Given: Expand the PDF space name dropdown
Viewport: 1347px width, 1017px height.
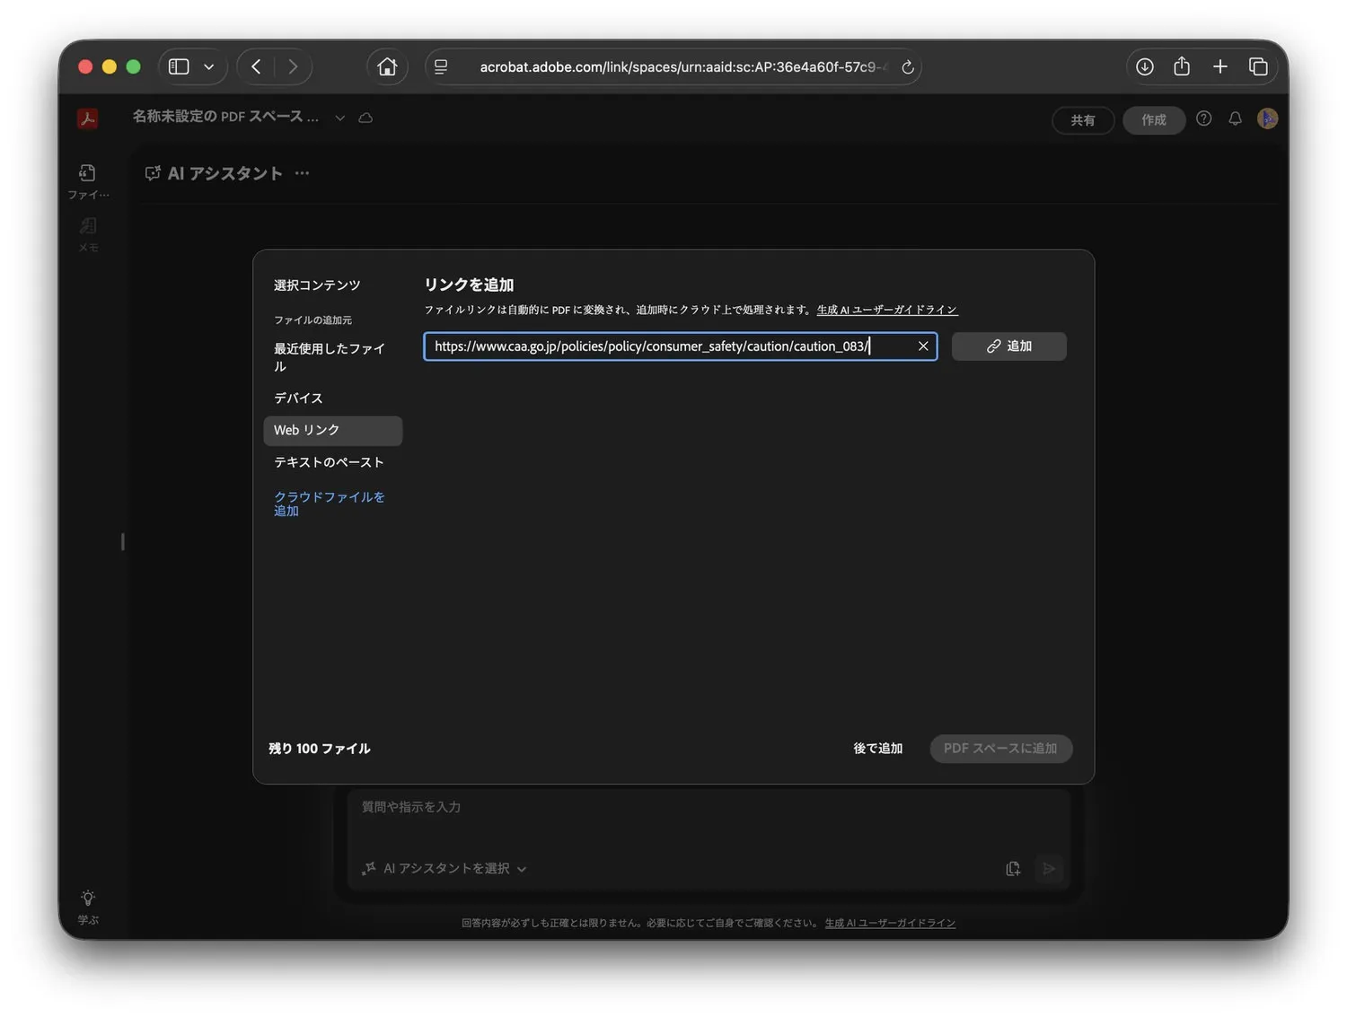Looking at the screenshot, I should tap(339, 118).
